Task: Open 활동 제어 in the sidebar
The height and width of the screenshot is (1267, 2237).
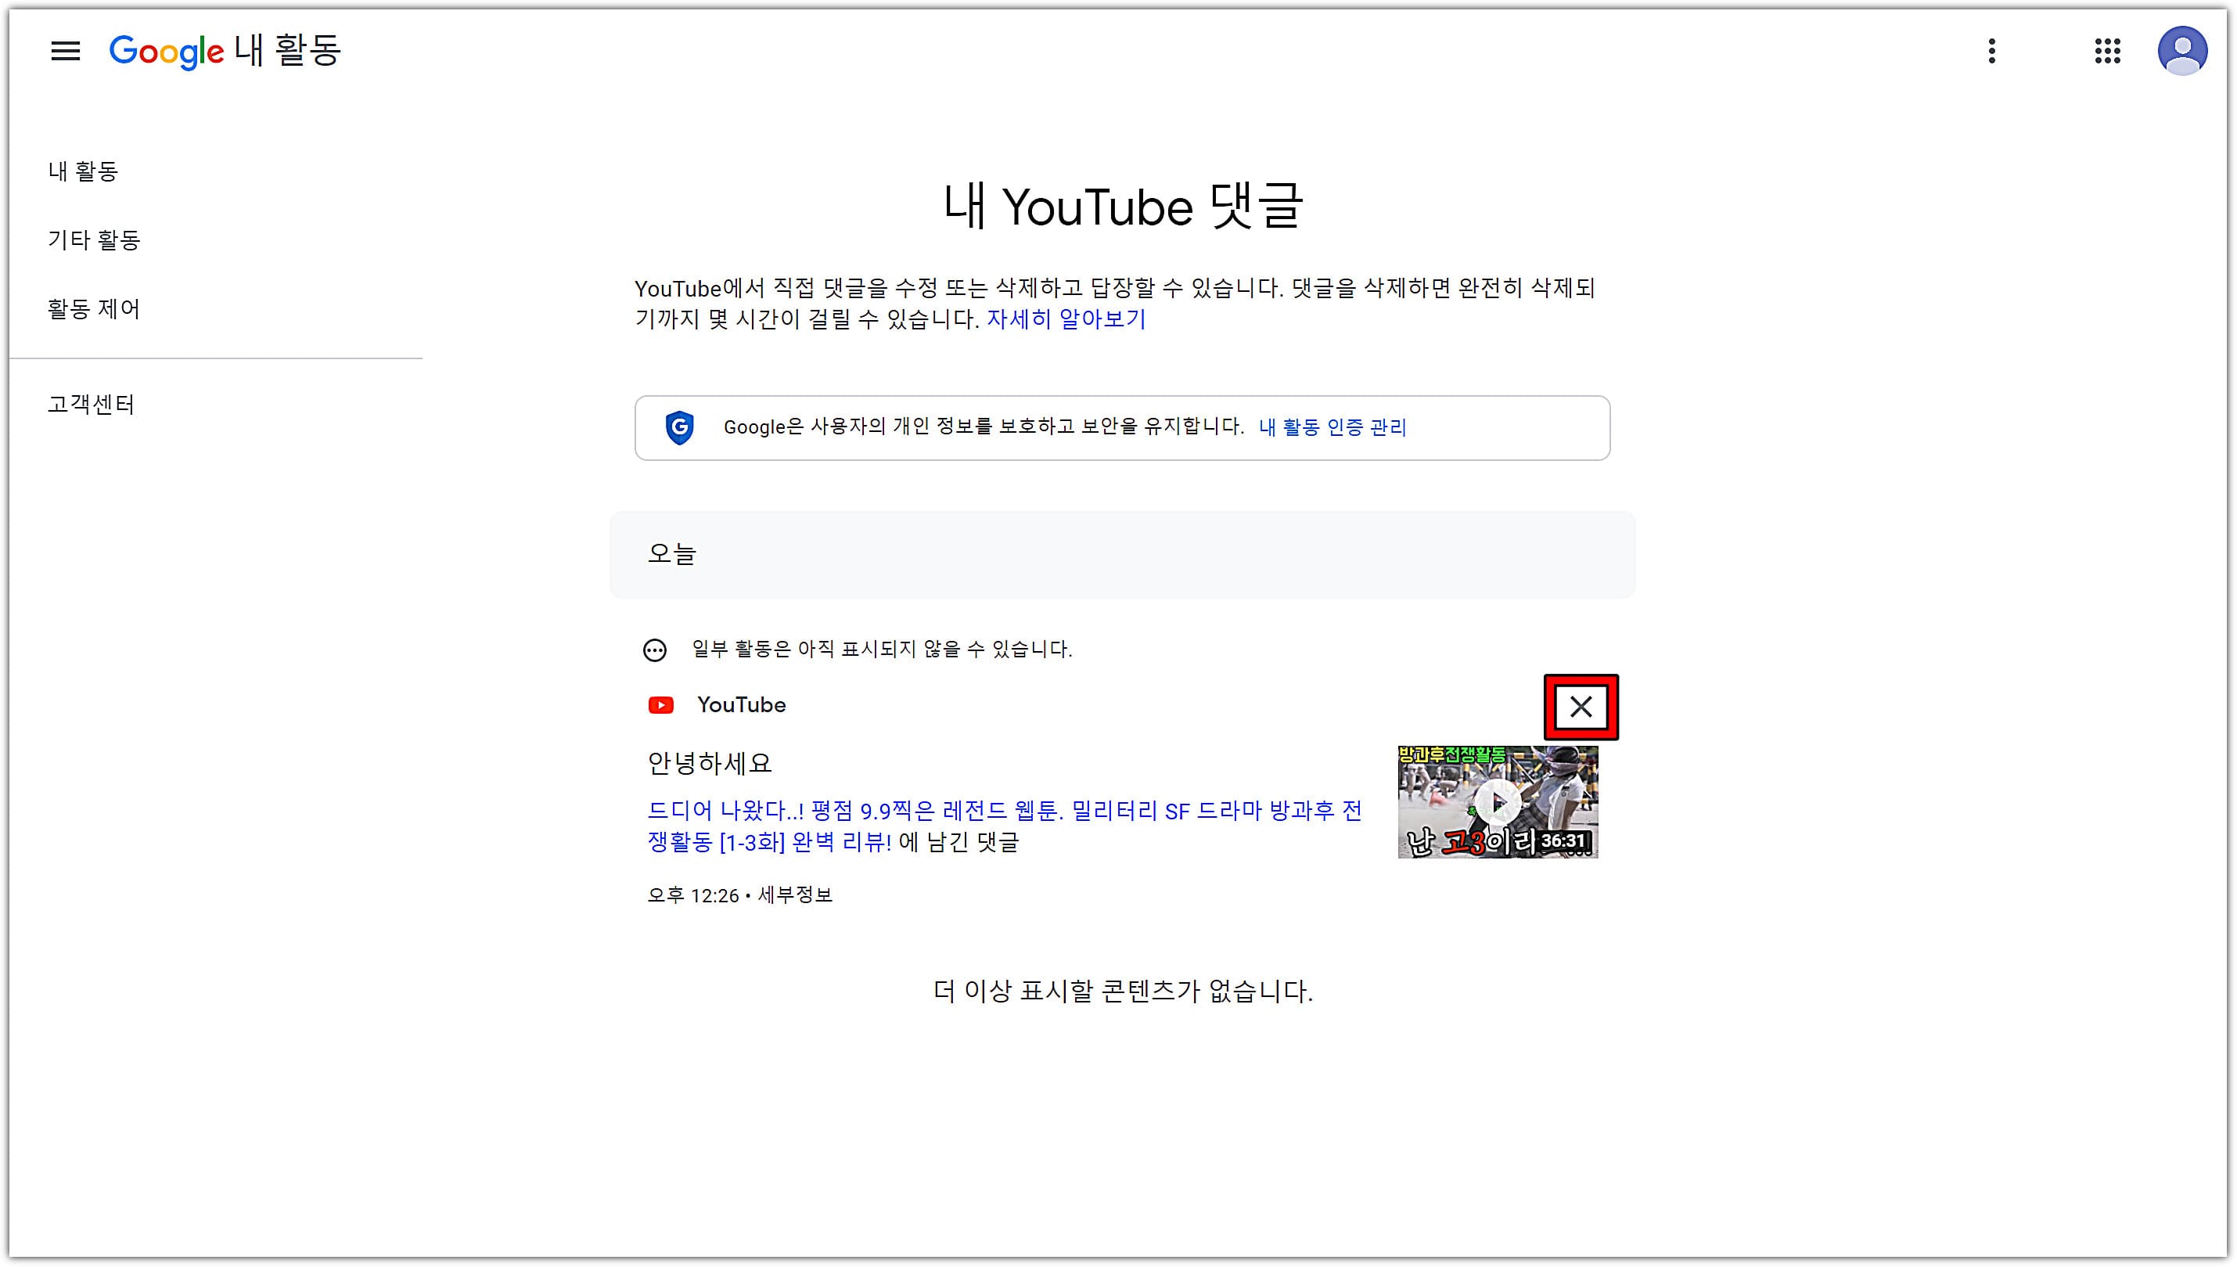Action: click(x=94, y=309)
